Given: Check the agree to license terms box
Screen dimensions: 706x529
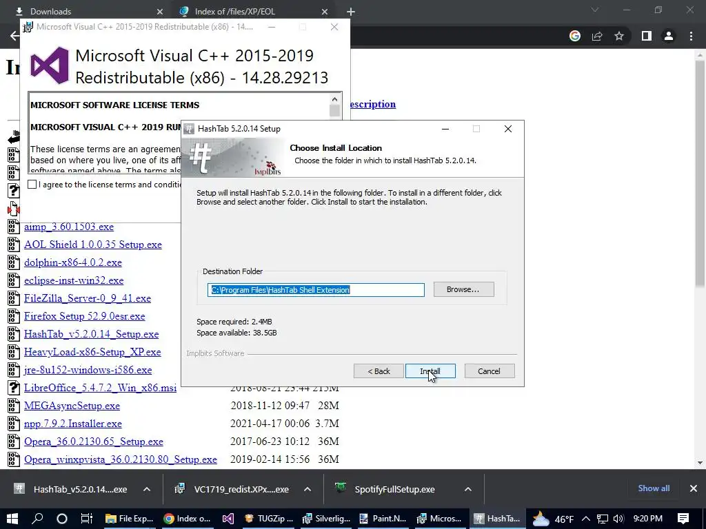Looking at the screenshot, I should coord(32,184).
